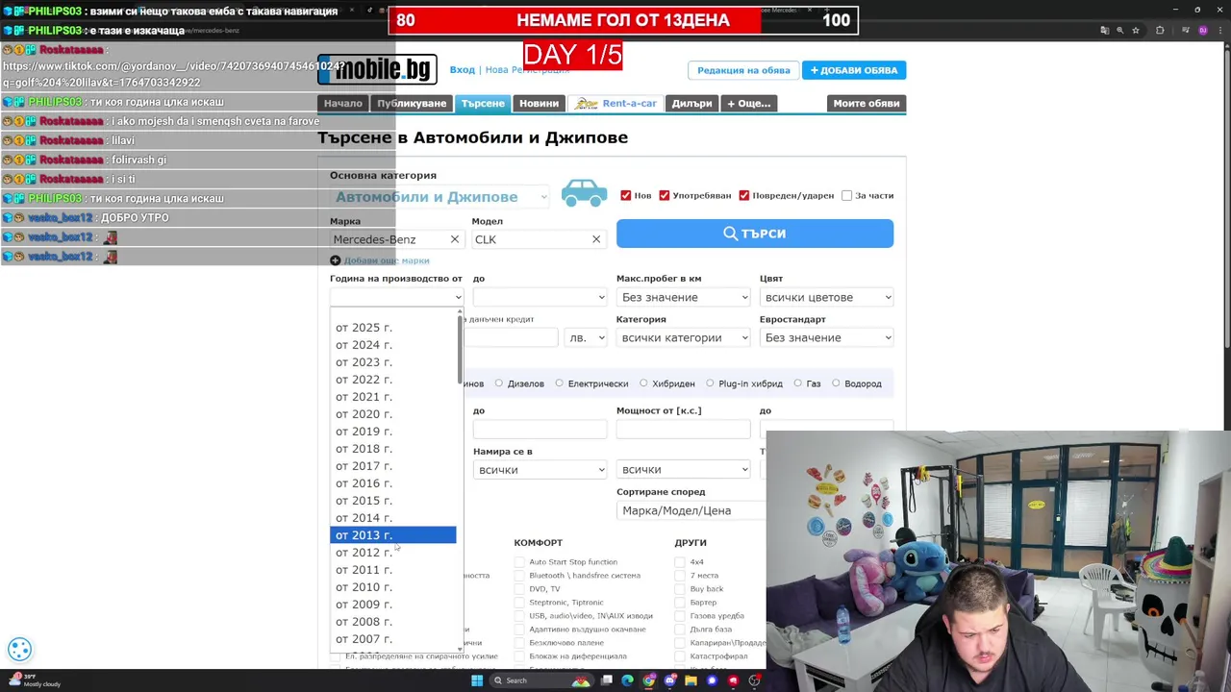Select the Водород engine radio button
Screen dimensions: 1231x692
tap(836, 383)
